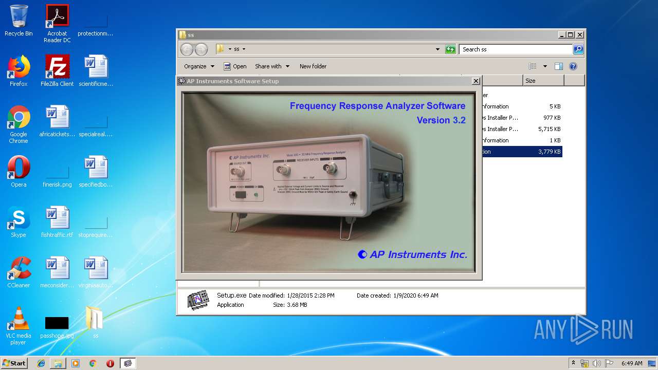Refresh the ss folder view
The width and height of the screenshot is (658, 370).
(x=450, y=49)
